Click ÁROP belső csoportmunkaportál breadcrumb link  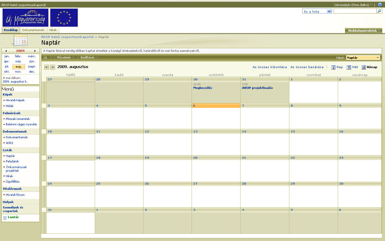(67, 37)
